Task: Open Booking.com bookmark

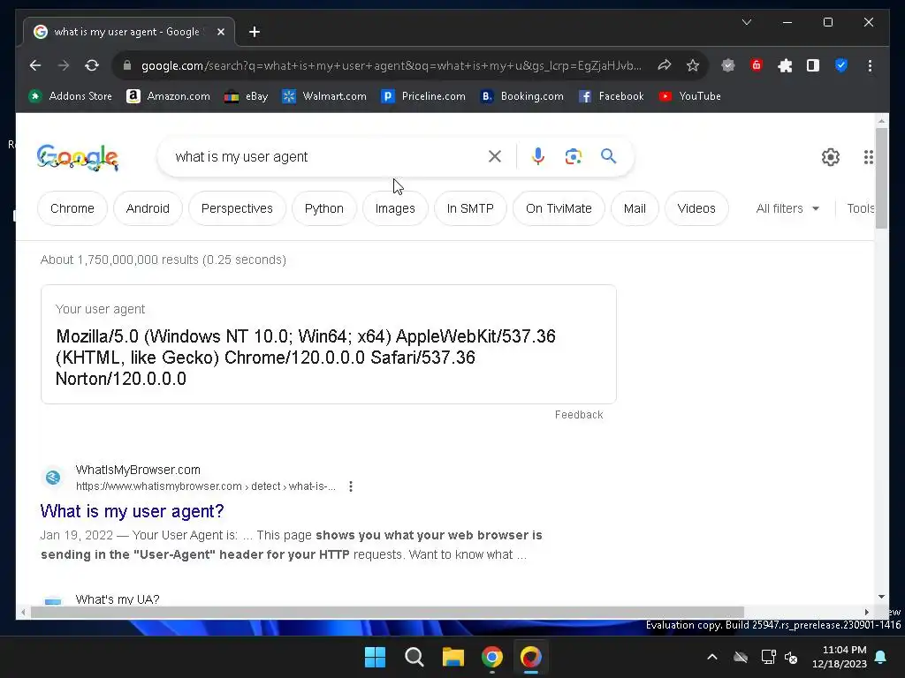Action: [x=522, y=96]
